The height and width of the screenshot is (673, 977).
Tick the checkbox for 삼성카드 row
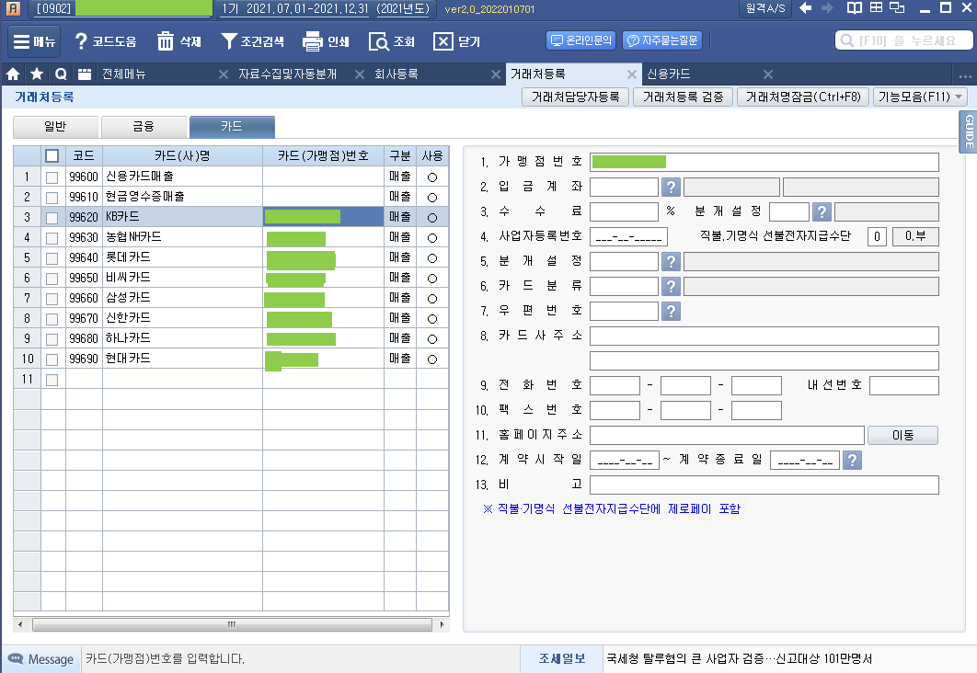(x=52, y=299)
